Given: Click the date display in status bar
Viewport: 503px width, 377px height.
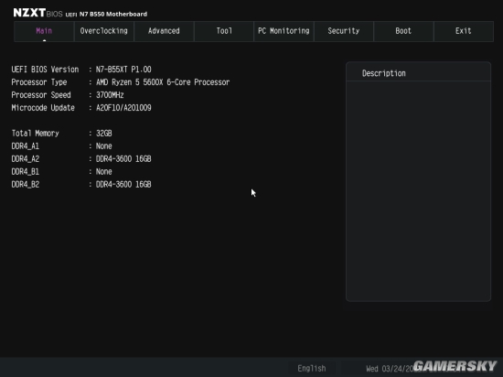Looking at the screenshot, I should (390, 369).
